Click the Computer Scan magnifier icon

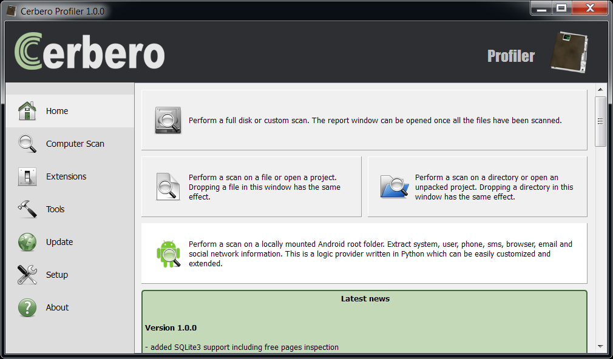click(x=27, y=144)
